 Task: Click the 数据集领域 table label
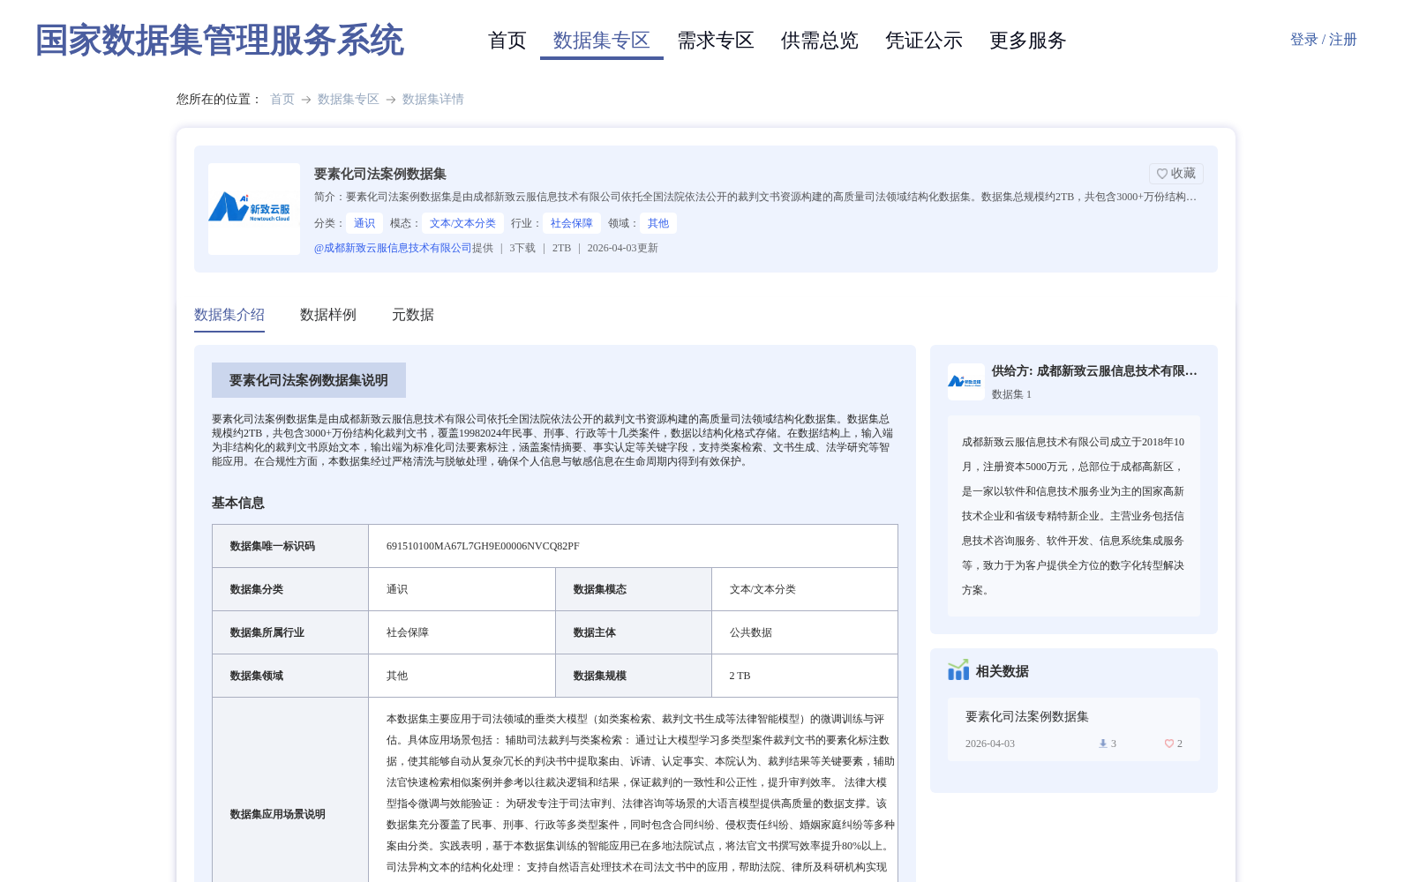pos(257,676)
